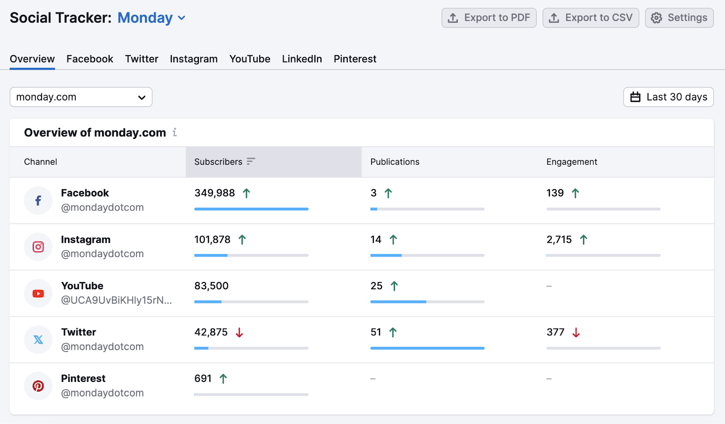
Task: Click green up arrow next to 691 subscribers
Action: [223, 379]
